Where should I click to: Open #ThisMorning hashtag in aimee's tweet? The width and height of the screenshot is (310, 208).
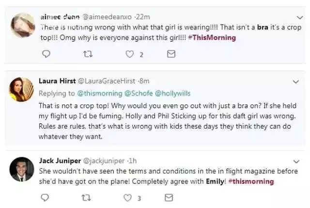pyautogui.click(x=214, y=38)
